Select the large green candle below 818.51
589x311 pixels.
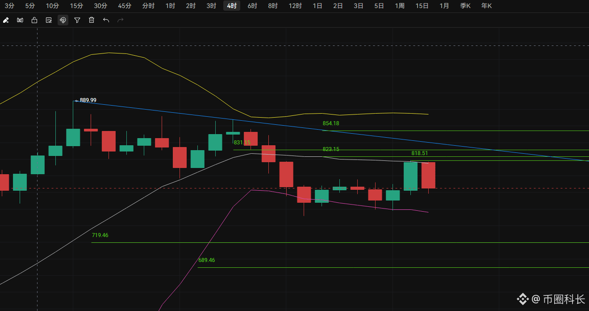(x=410, y=176)
